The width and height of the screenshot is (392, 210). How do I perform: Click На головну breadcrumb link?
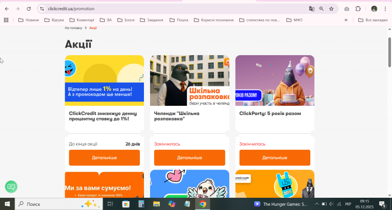click(x=73, y=28)
